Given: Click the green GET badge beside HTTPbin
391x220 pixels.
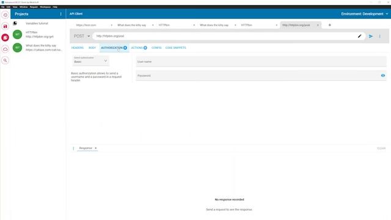Looking at the screenshot, I should (18, 34).
